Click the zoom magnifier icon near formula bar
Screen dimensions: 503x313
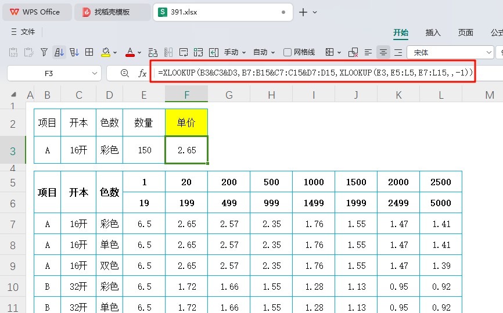click(x=124, y=73)
